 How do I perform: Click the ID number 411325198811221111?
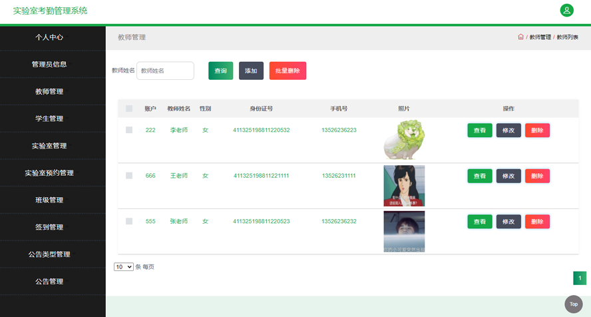point(261,176)
